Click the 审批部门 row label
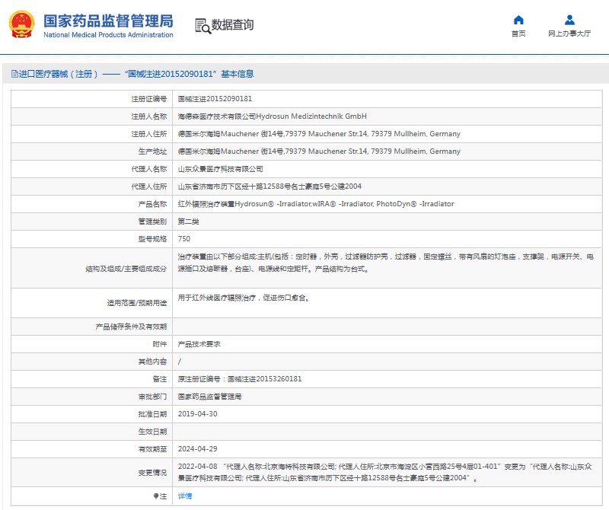 point(153,397)
